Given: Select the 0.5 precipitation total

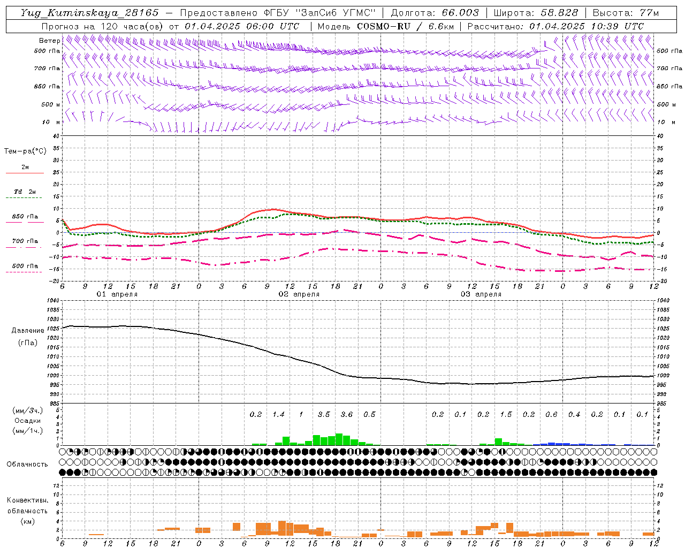Looking at the screenshot, I should (x=369, y=415).
